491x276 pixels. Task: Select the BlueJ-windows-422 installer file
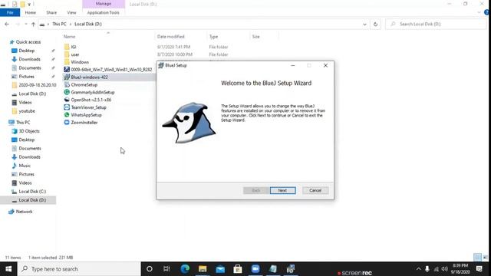89,77
